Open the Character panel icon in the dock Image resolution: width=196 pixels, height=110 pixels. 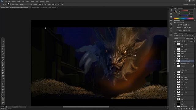tap(171, 28)
